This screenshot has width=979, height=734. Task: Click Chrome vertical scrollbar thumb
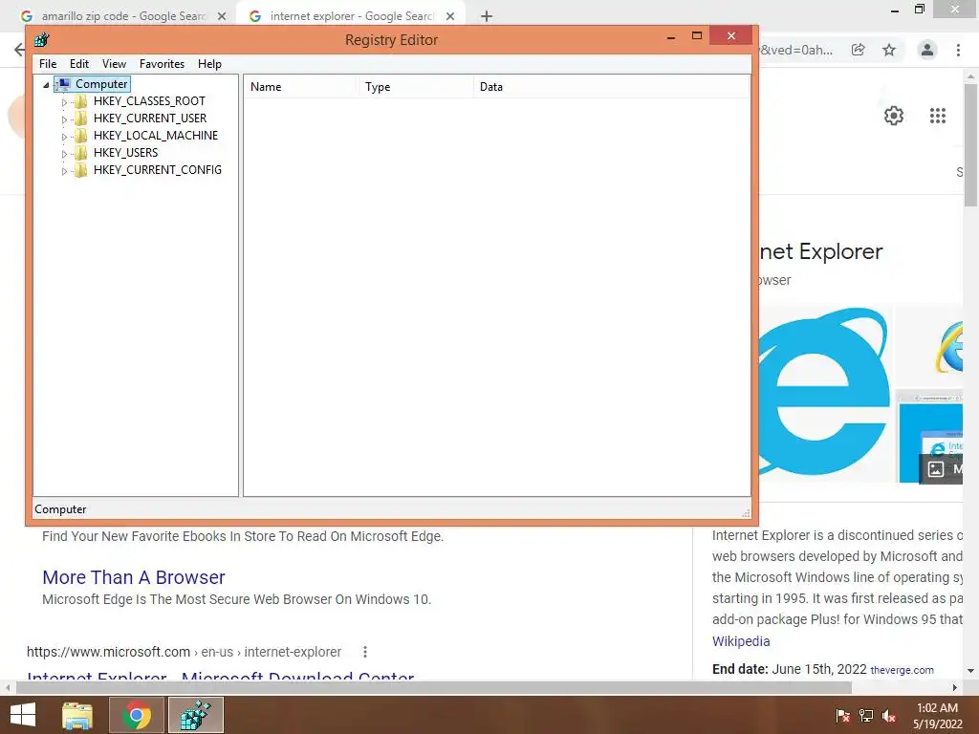(970, 145)
